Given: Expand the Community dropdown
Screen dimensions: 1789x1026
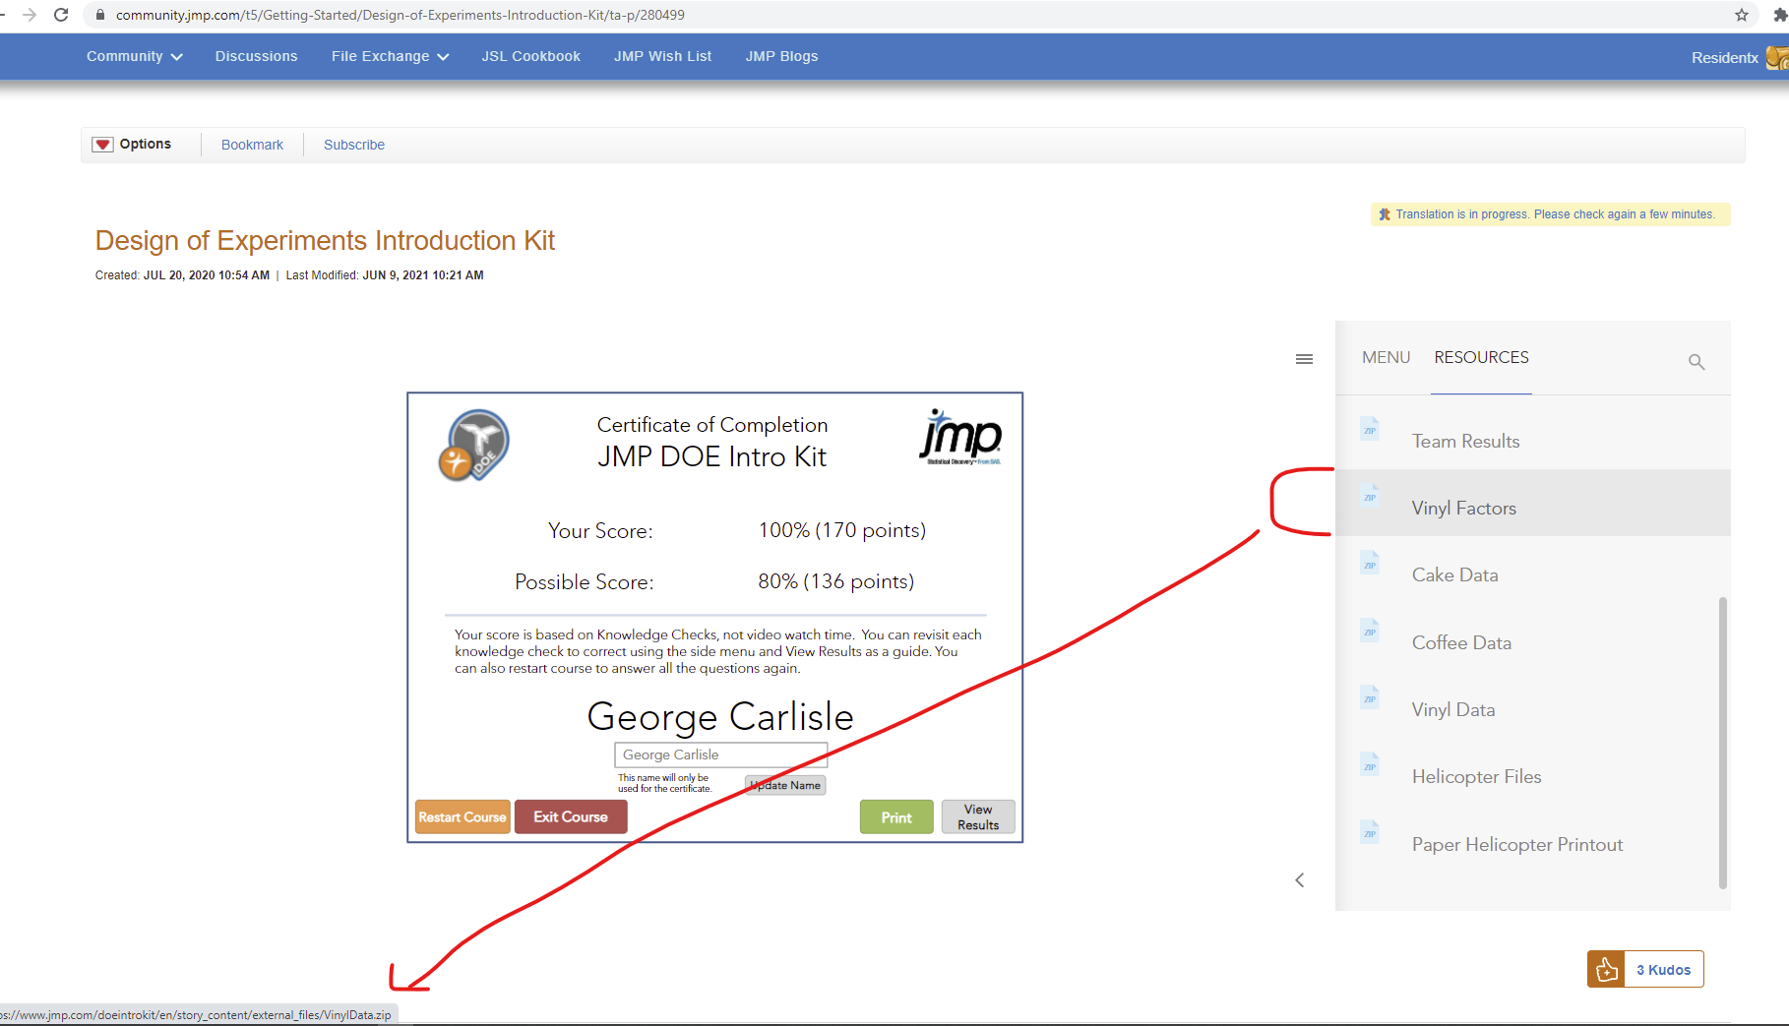Looking at the screenshot, I should tap(134, 56).
